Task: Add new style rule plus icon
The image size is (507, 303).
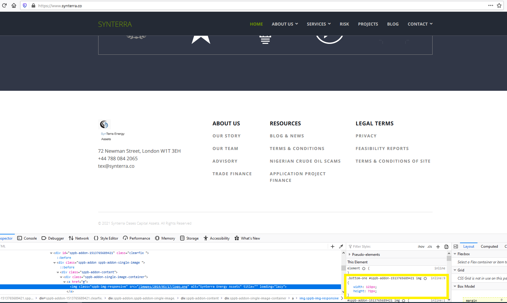Action: 438,246
